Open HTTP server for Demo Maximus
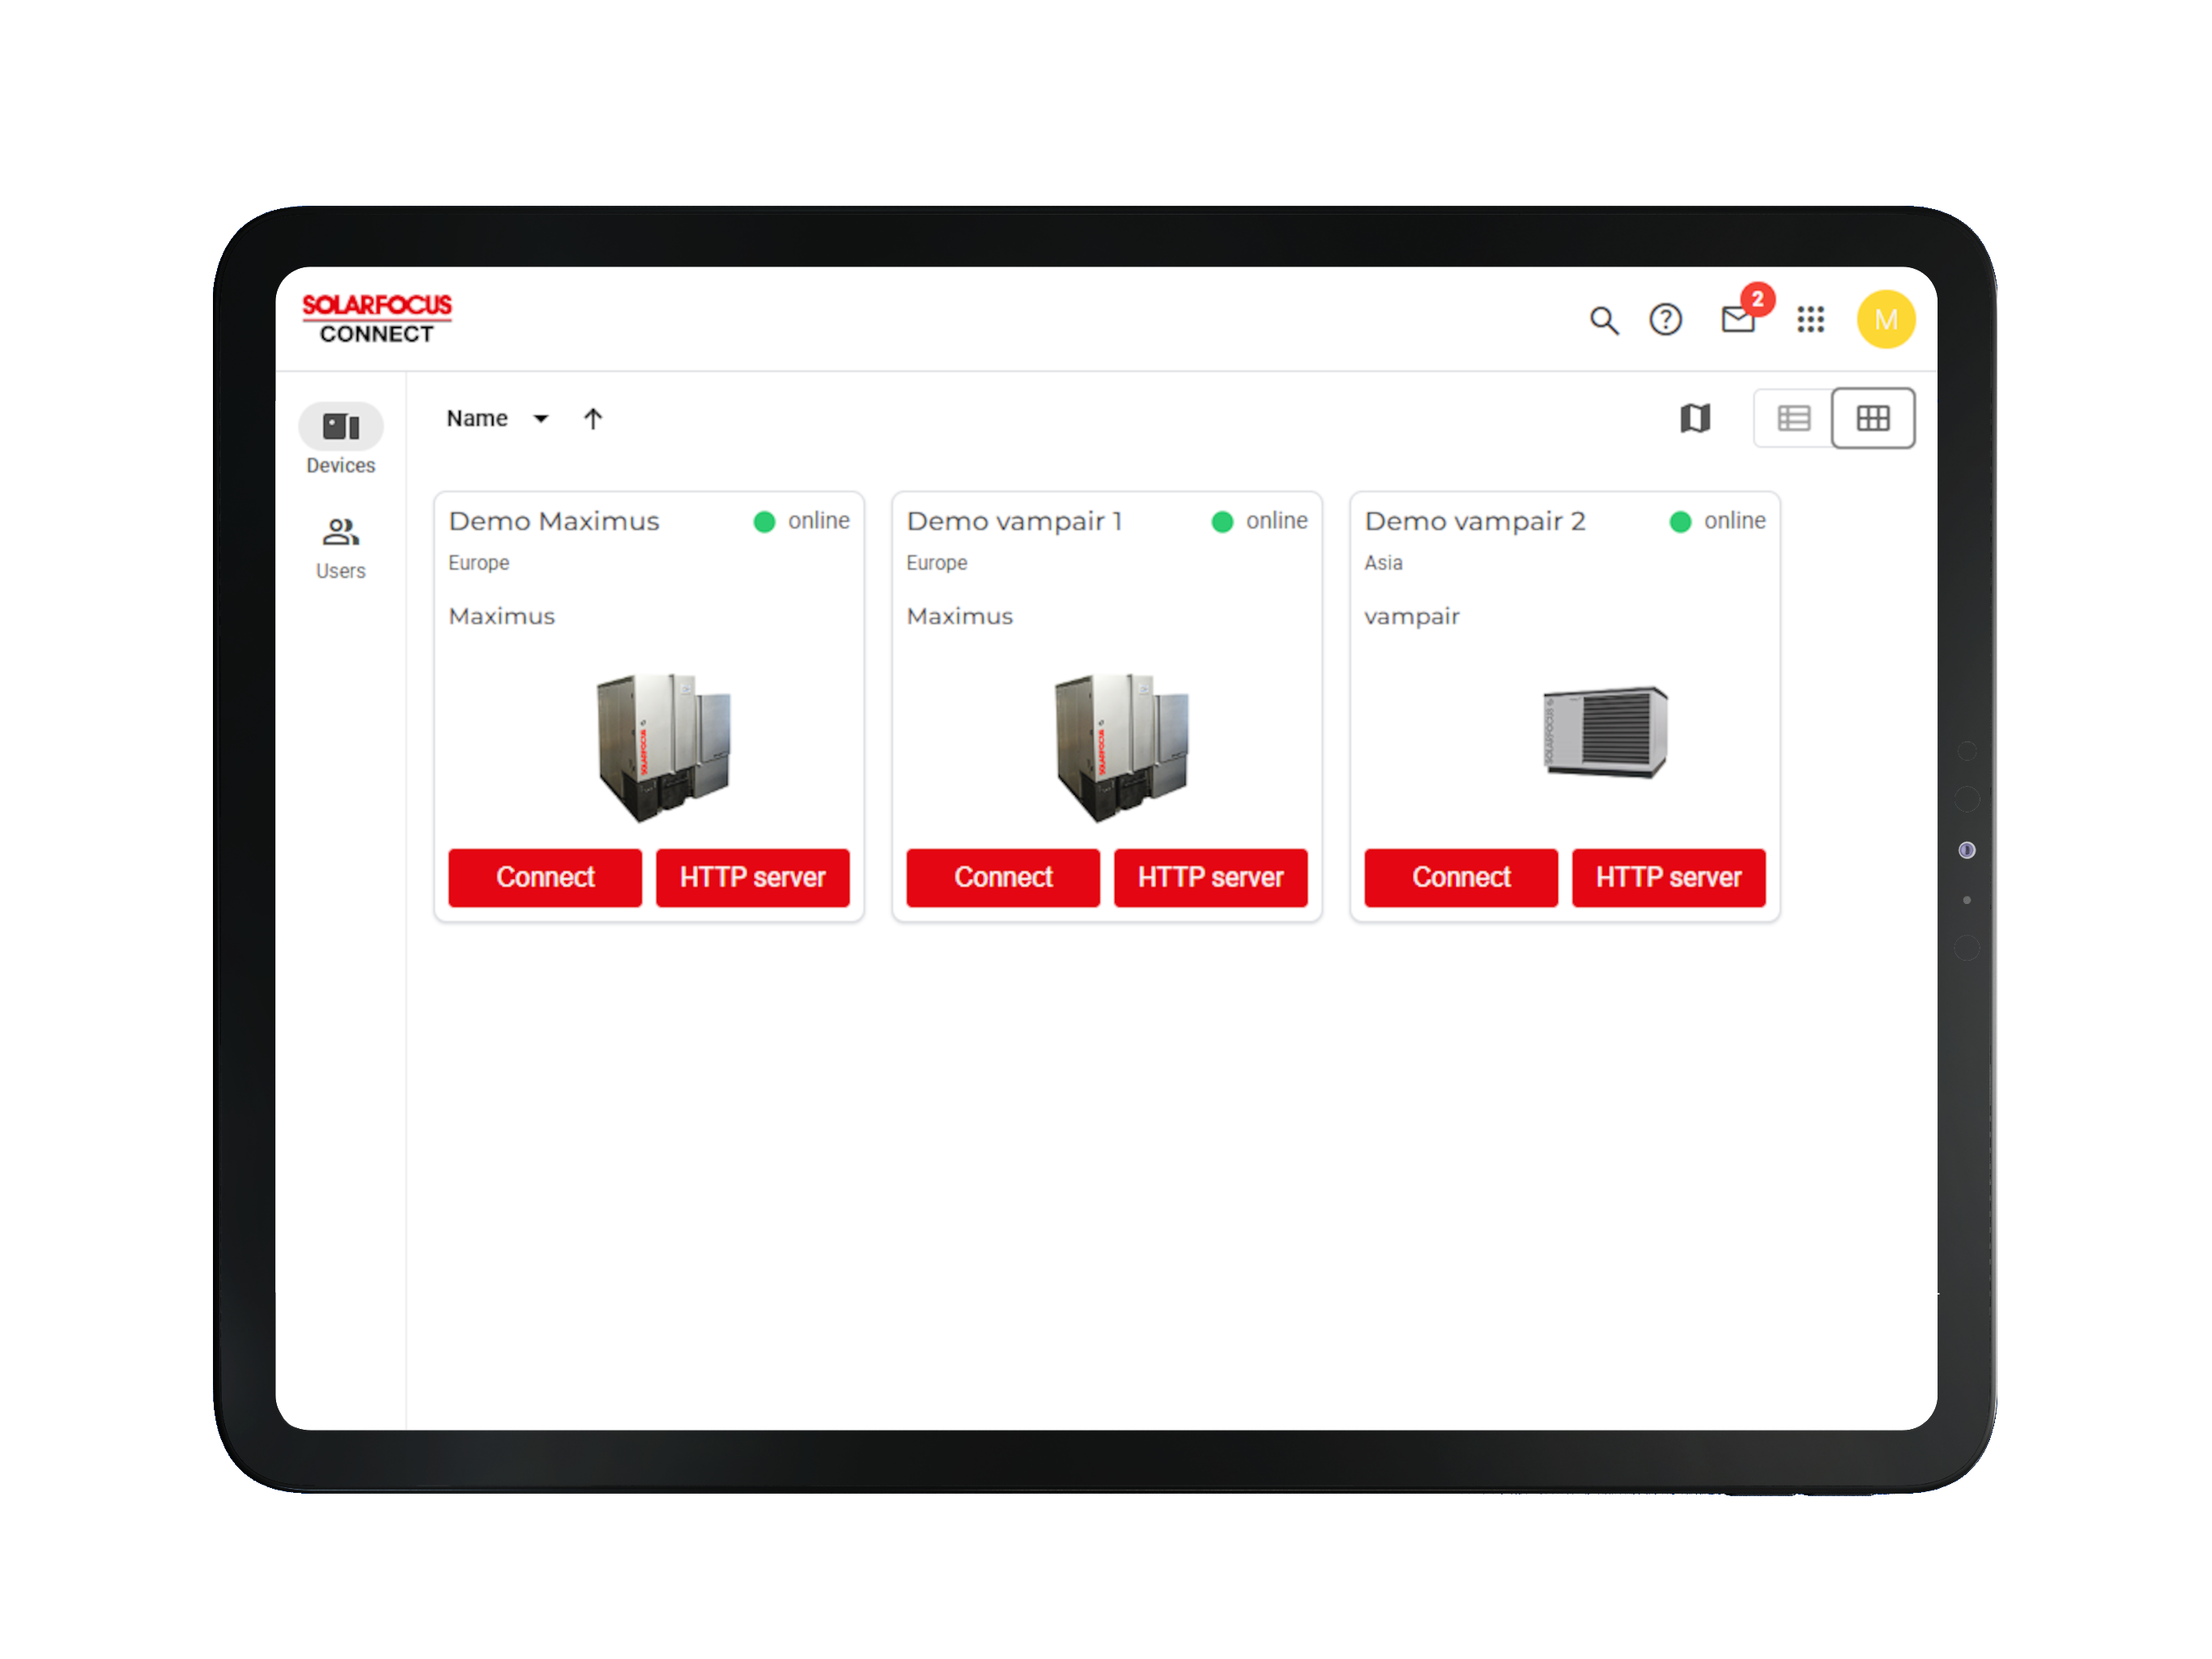This screenshot has width=2212, height=1659. pyautogui.click(x=752, y=877)
